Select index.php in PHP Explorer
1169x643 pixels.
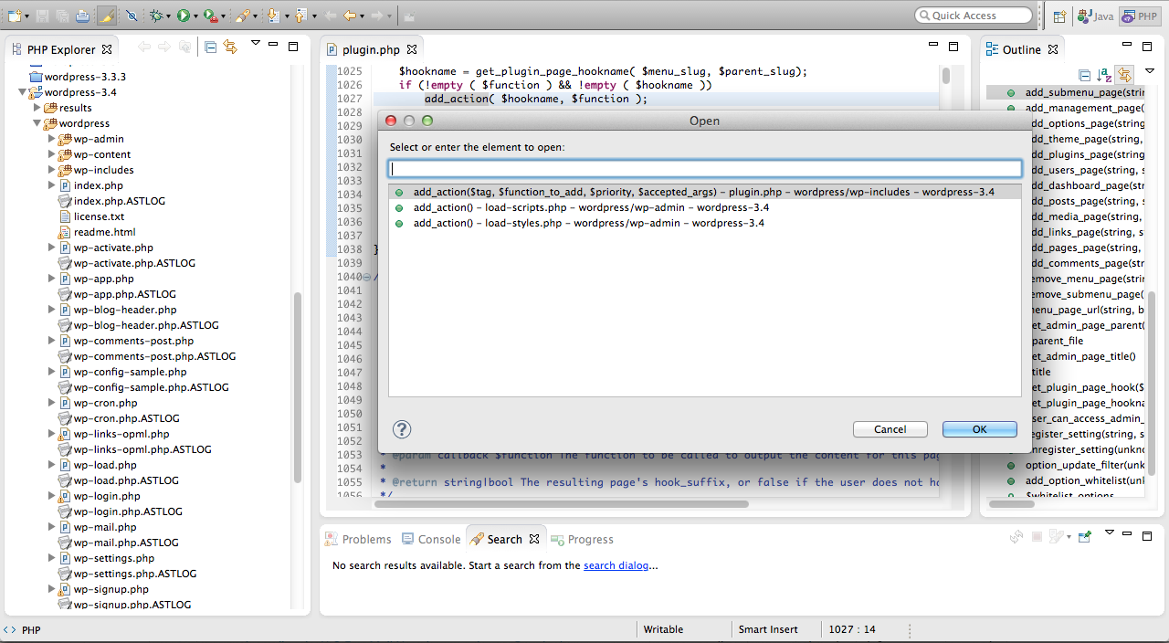click(x=98, y=185)
